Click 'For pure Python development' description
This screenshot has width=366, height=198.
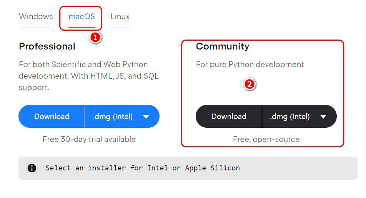click(x=250, y=64)
